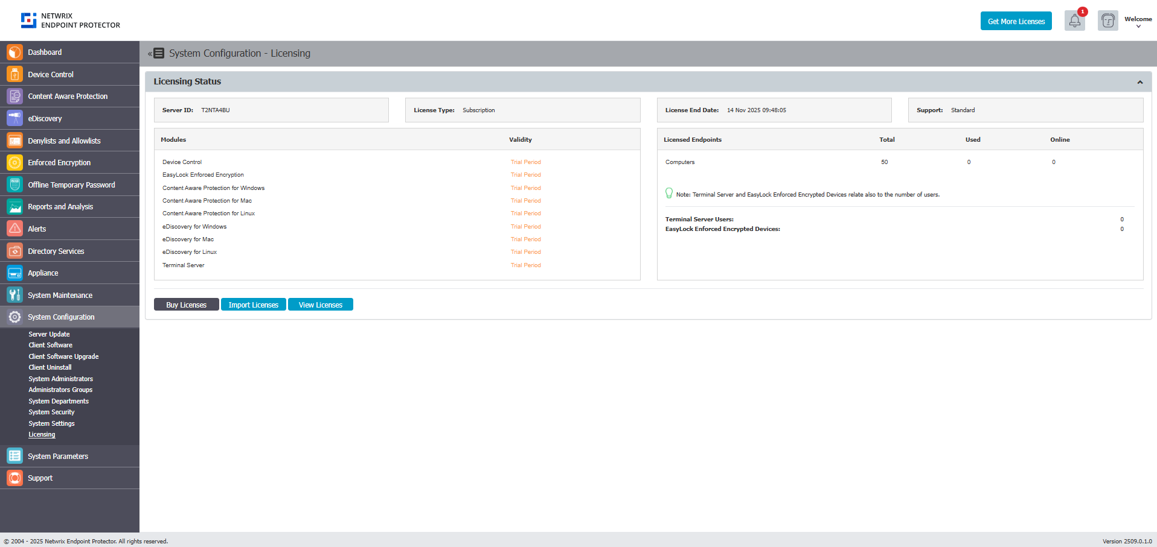Open notifications bell icon
This screenshot has width=1157, height=547.
click(x=1074, y=21)
